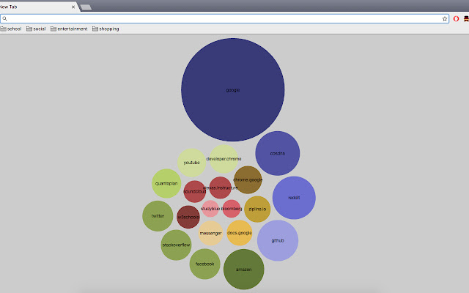Open the school bookmarks folder
This screenshot has width=469, height=293.
11,29
